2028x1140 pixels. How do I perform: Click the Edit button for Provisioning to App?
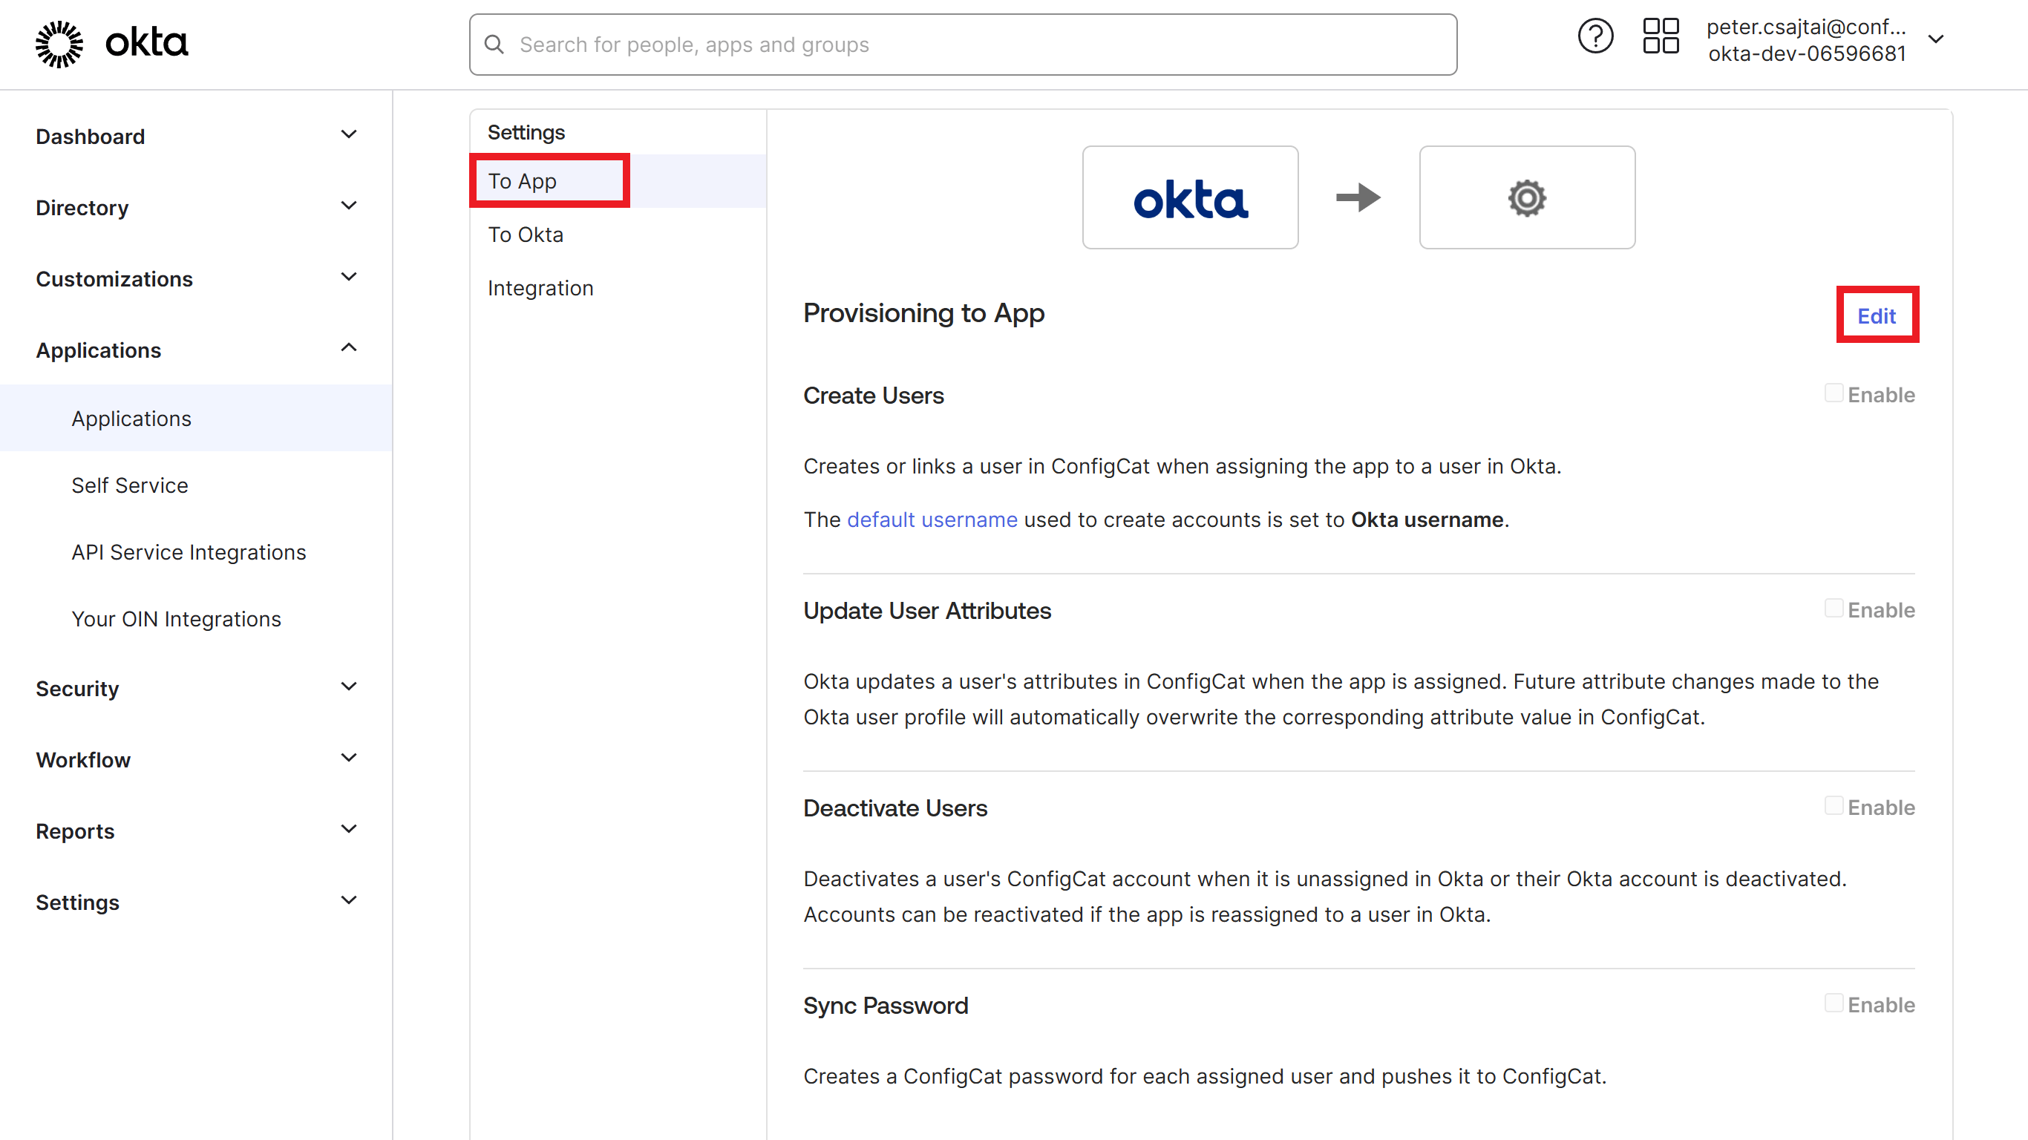(x=1877, y=315)
